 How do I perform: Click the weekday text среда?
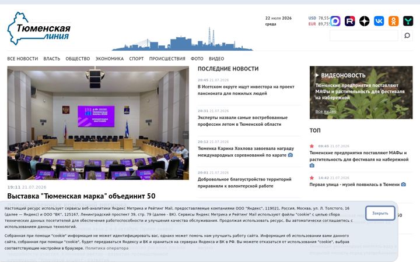271,24
